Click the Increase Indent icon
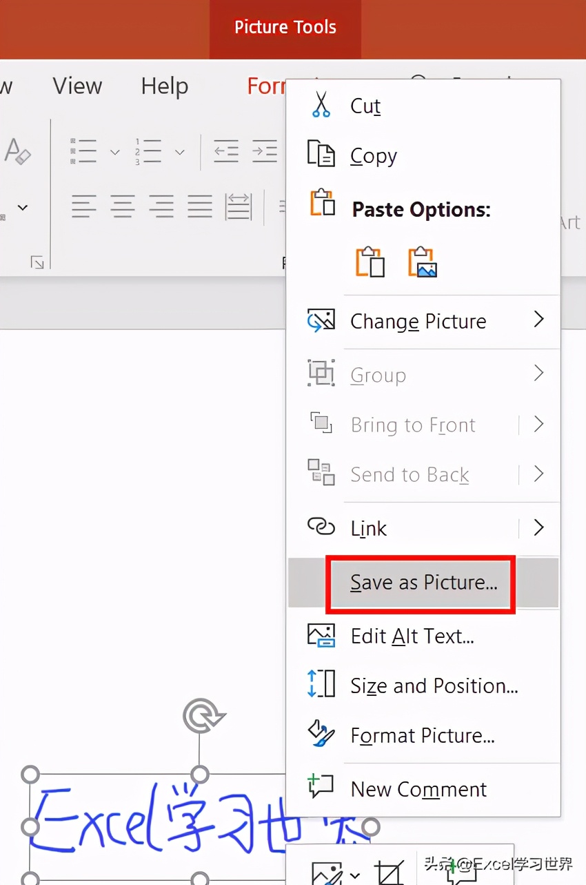 pos(264,150)
